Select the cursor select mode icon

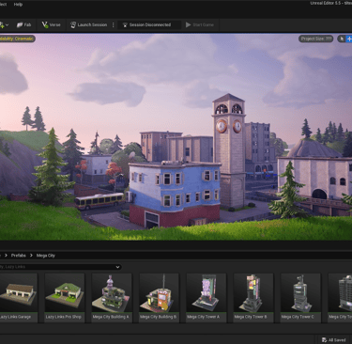tap(342, 39)
